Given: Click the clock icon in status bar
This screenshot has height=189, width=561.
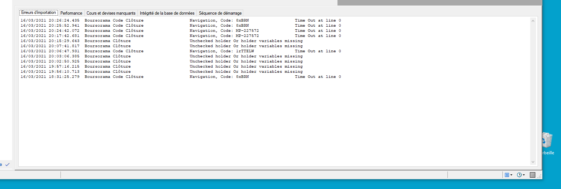Looking at the screenshot, I should [x=519, y=175].
